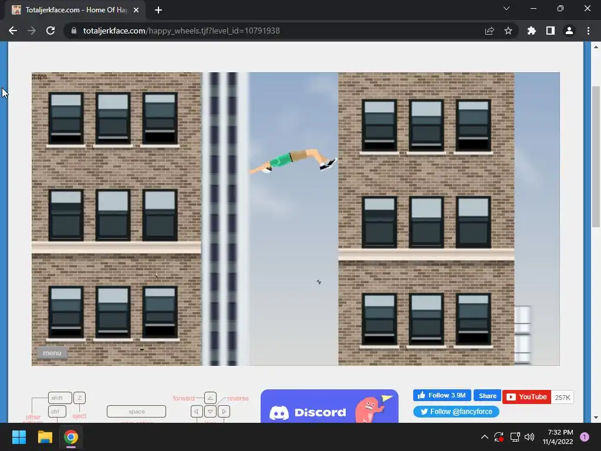Click the share this page icon

(x=489, y=31)
